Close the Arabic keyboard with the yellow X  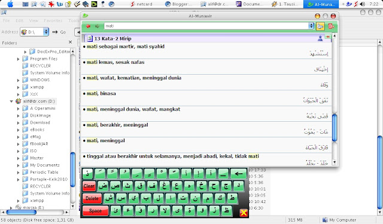coord(244,213)
